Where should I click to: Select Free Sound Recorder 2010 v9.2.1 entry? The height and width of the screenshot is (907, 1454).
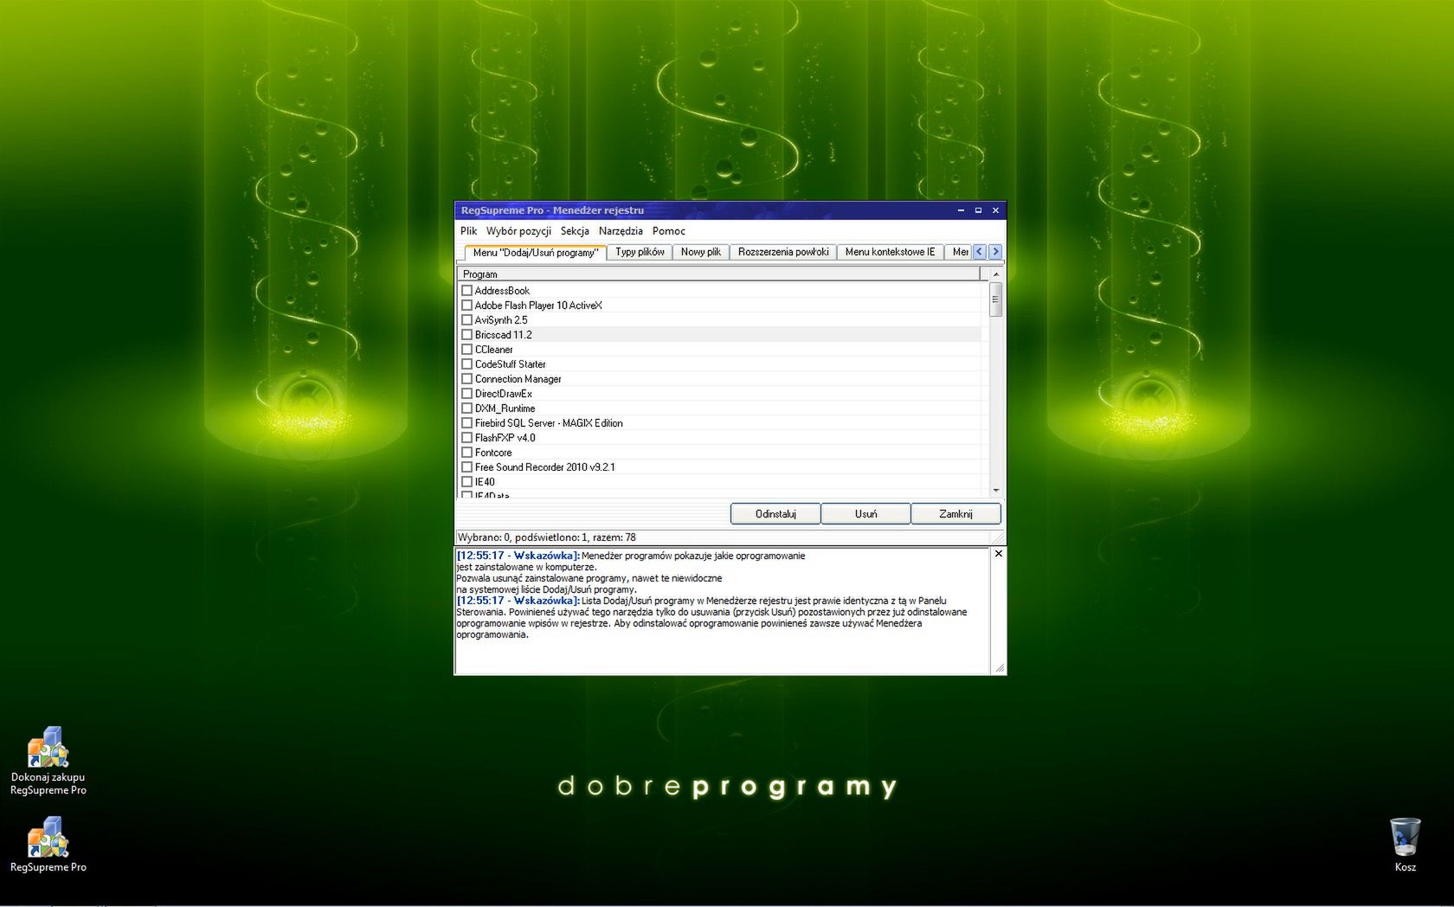click(544, 467)
